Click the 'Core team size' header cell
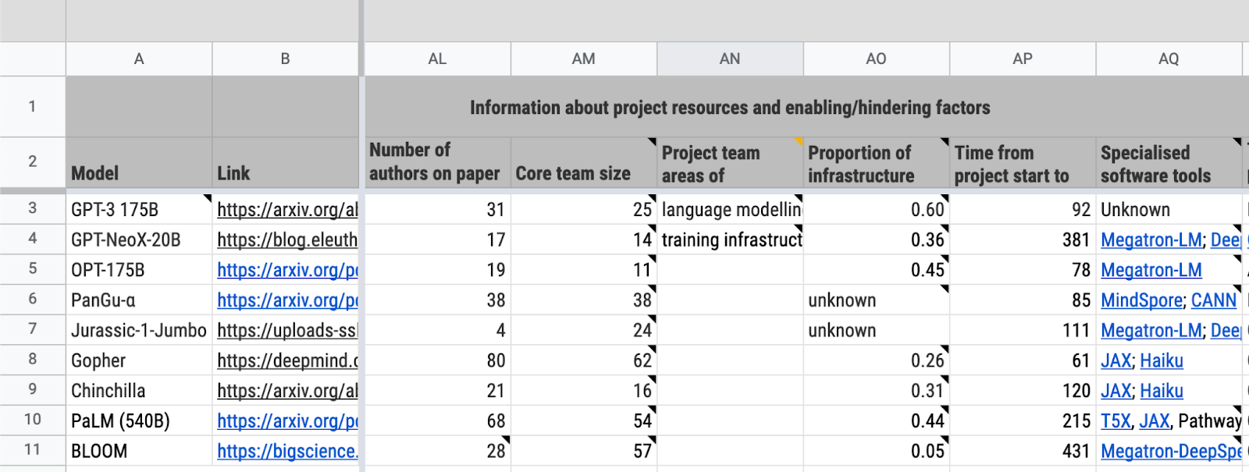This screenshot has height=472, width=1249. tap(583, 163)
